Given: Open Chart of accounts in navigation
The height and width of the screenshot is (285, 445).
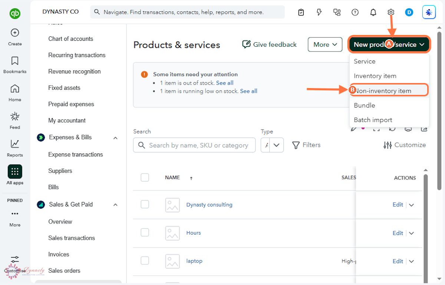Looking at the screenshot, I should 70,39.
